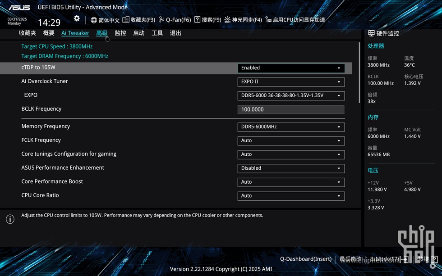The height and width of the screenshot is (276, 442).
Task: Click the Target CPU Speed : 3800MHz text
Action: (57, 46)
